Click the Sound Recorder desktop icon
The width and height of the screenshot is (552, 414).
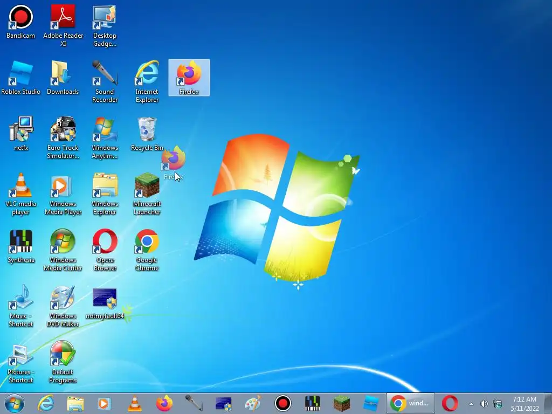click(105, 82)
